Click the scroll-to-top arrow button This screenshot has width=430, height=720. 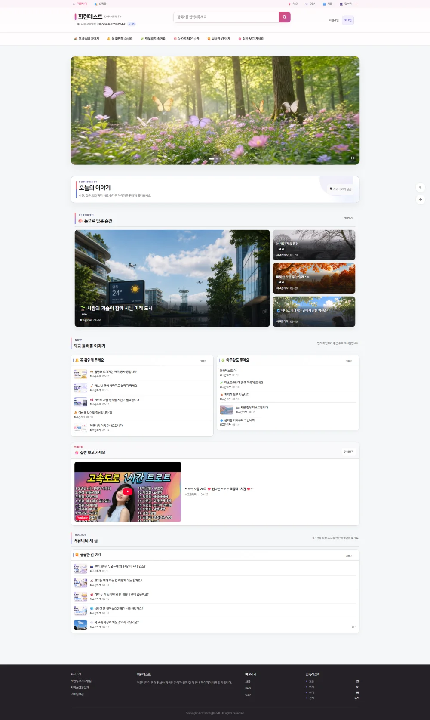click(x=421, y=200)
